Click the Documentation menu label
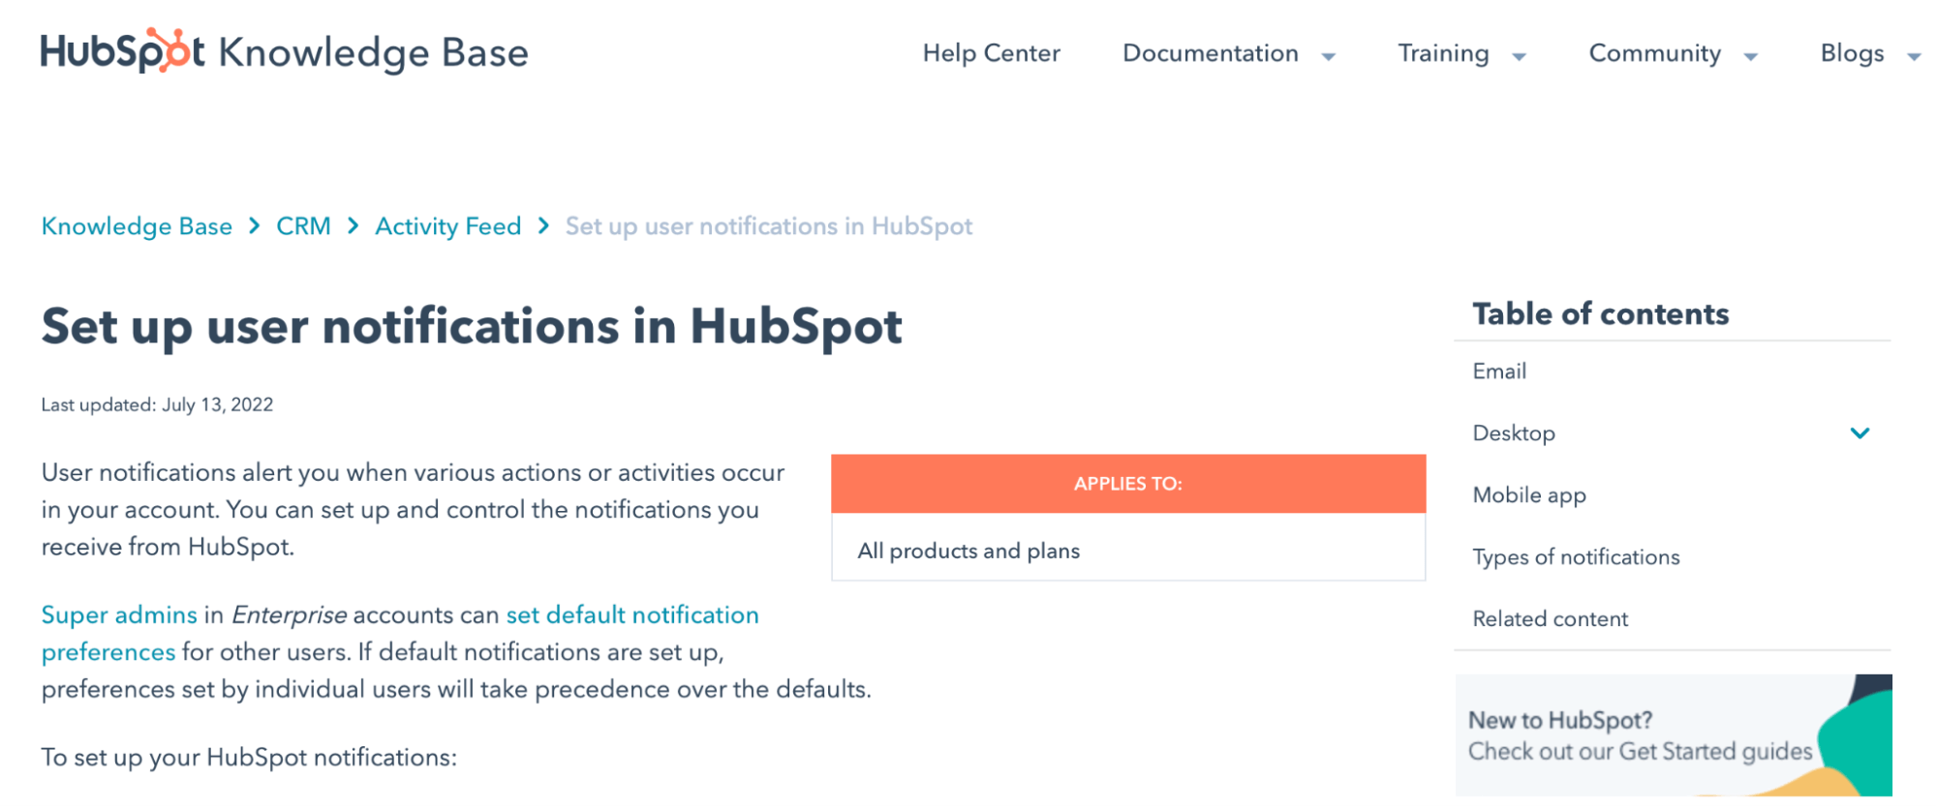 [x=1210, y=53]
